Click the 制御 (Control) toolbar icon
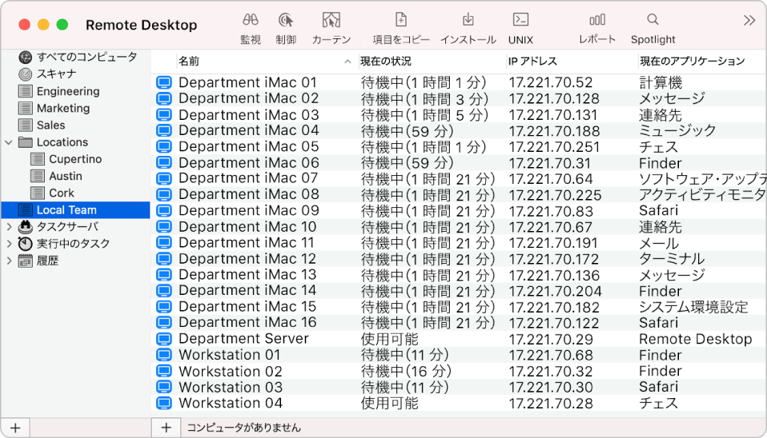This screenshot has width=767, height=438. click(286, 20)
